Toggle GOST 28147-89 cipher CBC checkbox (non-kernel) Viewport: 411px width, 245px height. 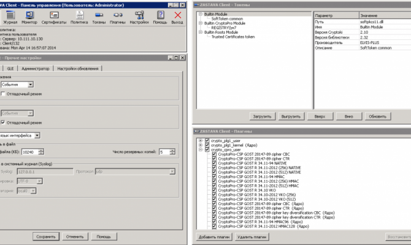(214, 154)
